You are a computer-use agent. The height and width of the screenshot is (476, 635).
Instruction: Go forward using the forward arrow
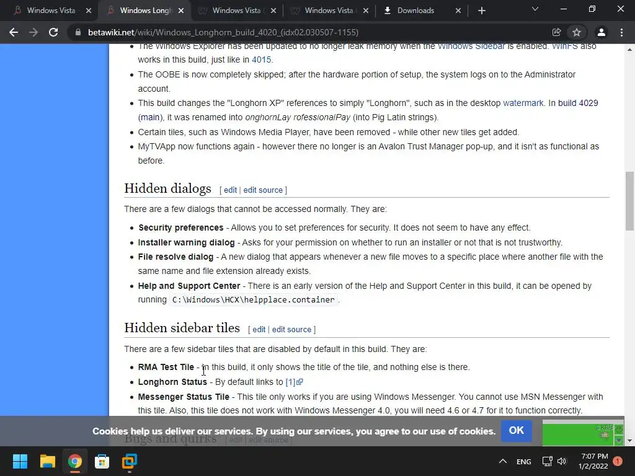(x=33, y=32)
